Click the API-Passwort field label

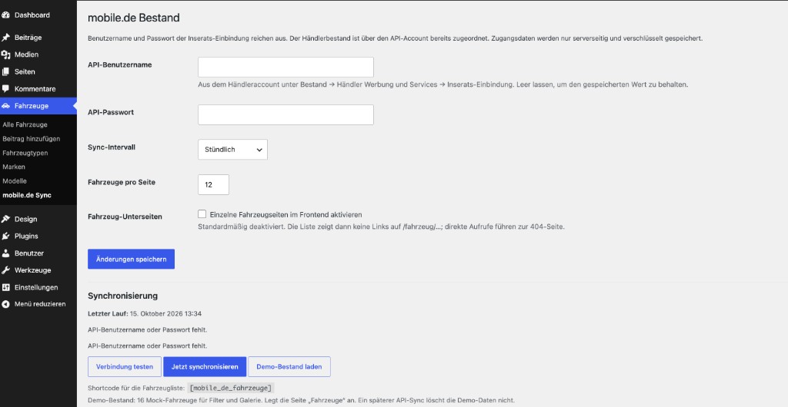(x=111, y=112)
